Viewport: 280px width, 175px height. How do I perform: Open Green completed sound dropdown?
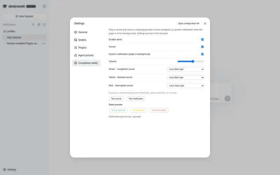(x=185, y=69)
